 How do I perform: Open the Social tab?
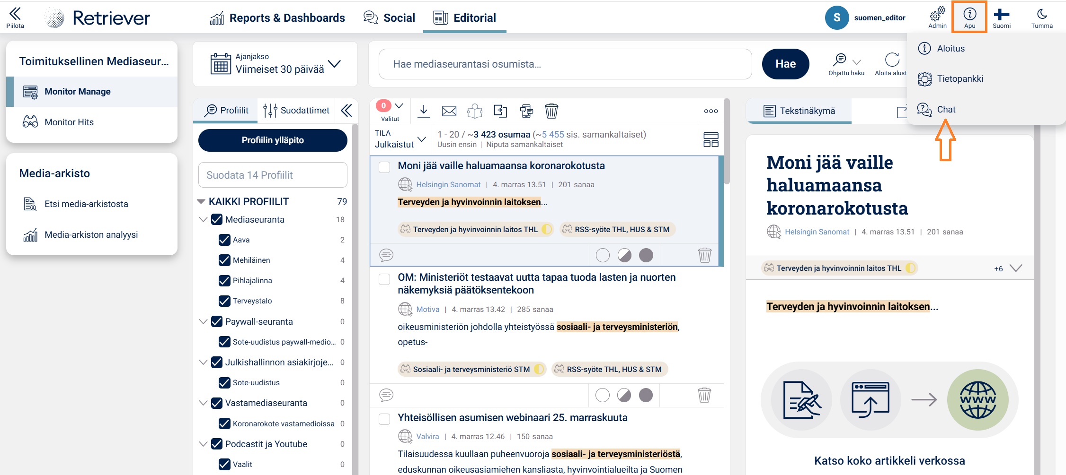[389, 18]
